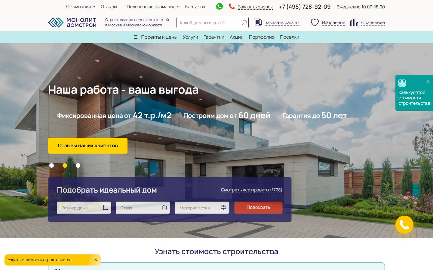The height and width of the screenshot is (270, 433).
Task: Select the second yellow slider dot
Action: [x=65, y=165]
